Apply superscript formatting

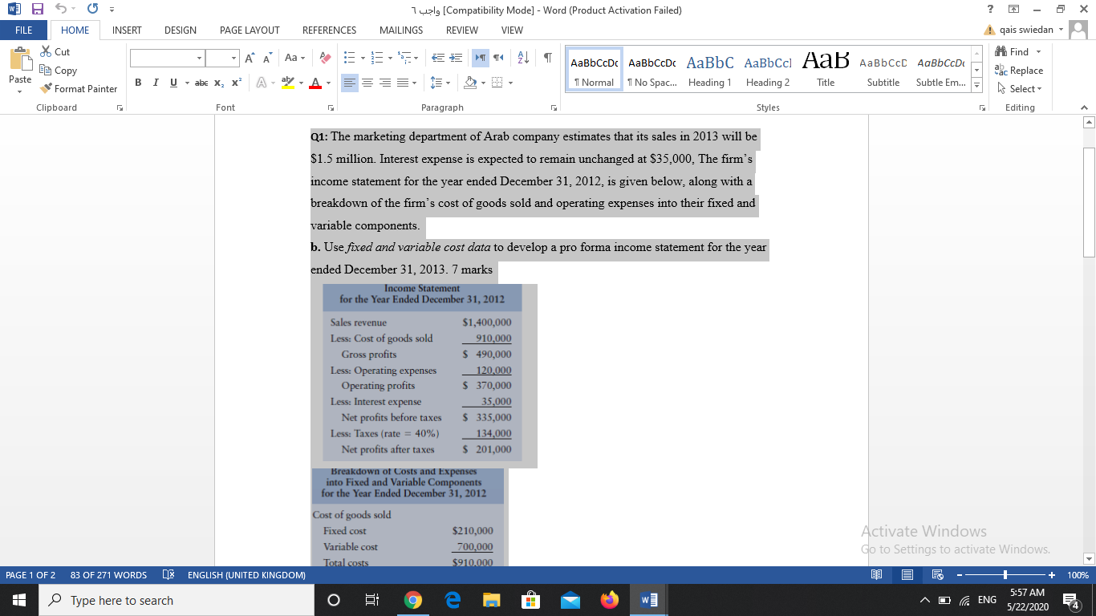pyautogui.click(x=237, y=83)
